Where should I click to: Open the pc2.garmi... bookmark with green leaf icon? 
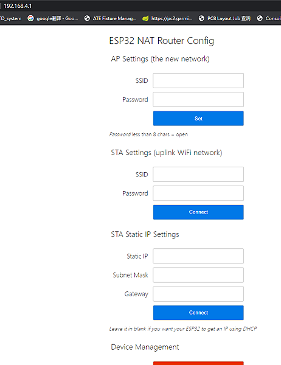coord(167,18)
